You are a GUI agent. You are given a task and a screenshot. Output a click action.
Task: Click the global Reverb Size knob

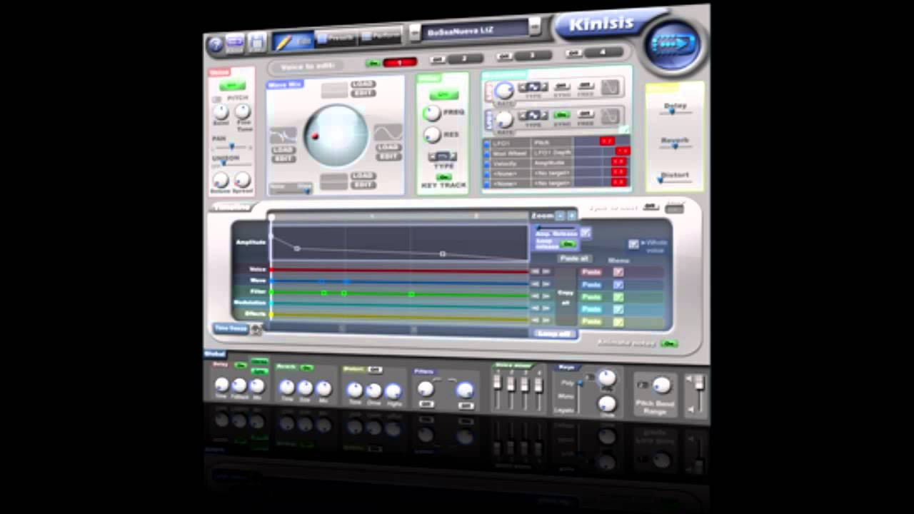coord(305,388)
